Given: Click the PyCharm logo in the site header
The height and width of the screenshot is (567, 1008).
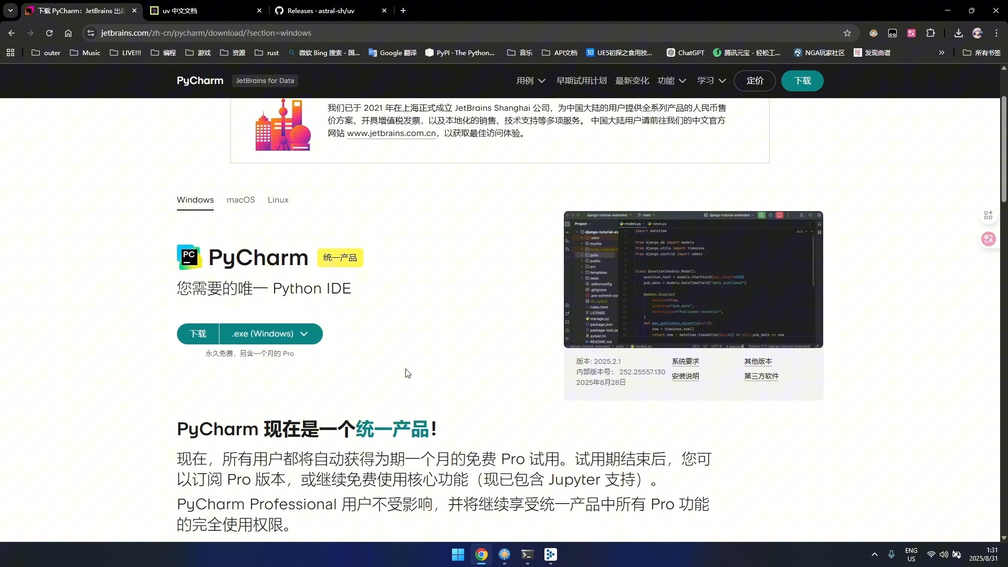Looking at the screenshot, I should [200, 80].
